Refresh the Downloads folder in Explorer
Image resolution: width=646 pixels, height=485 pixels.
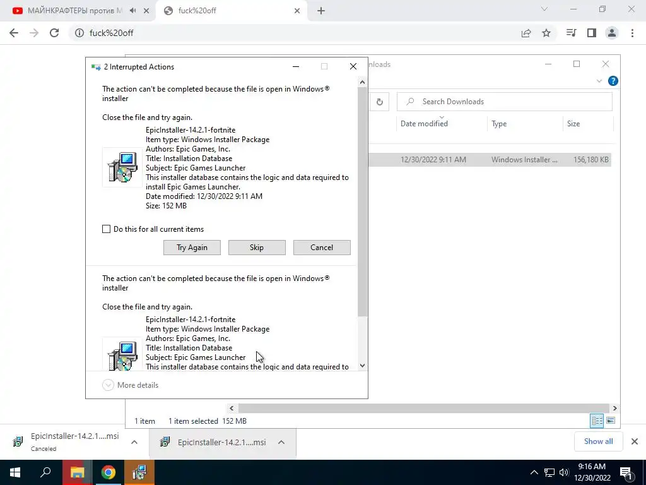coord(379,102)
